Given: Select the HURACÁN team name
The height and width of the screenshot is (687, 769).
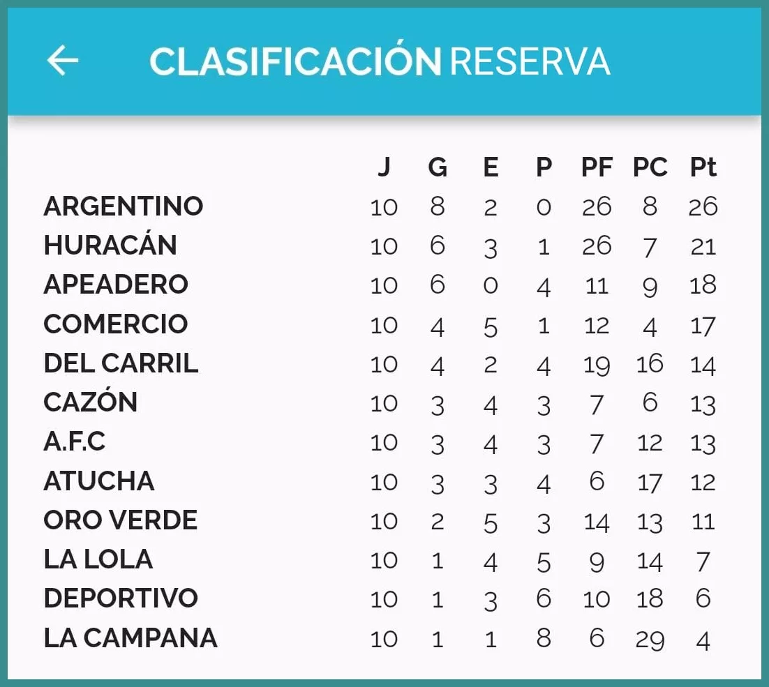Looking at the screenshot, I should coord(110,246).
